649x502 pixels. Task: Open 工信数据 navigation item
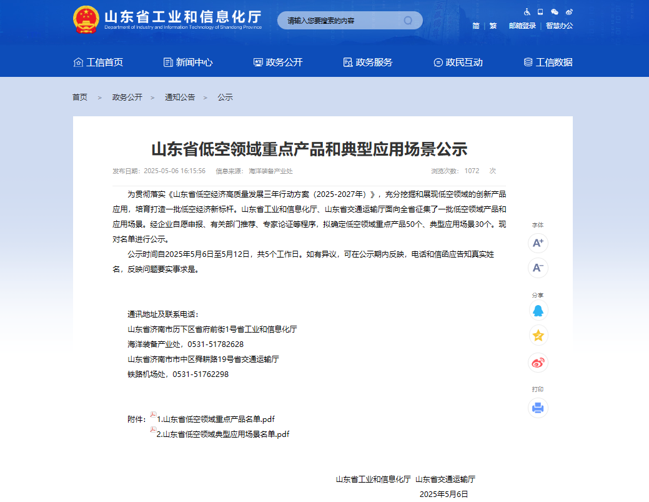click(548, 62)
